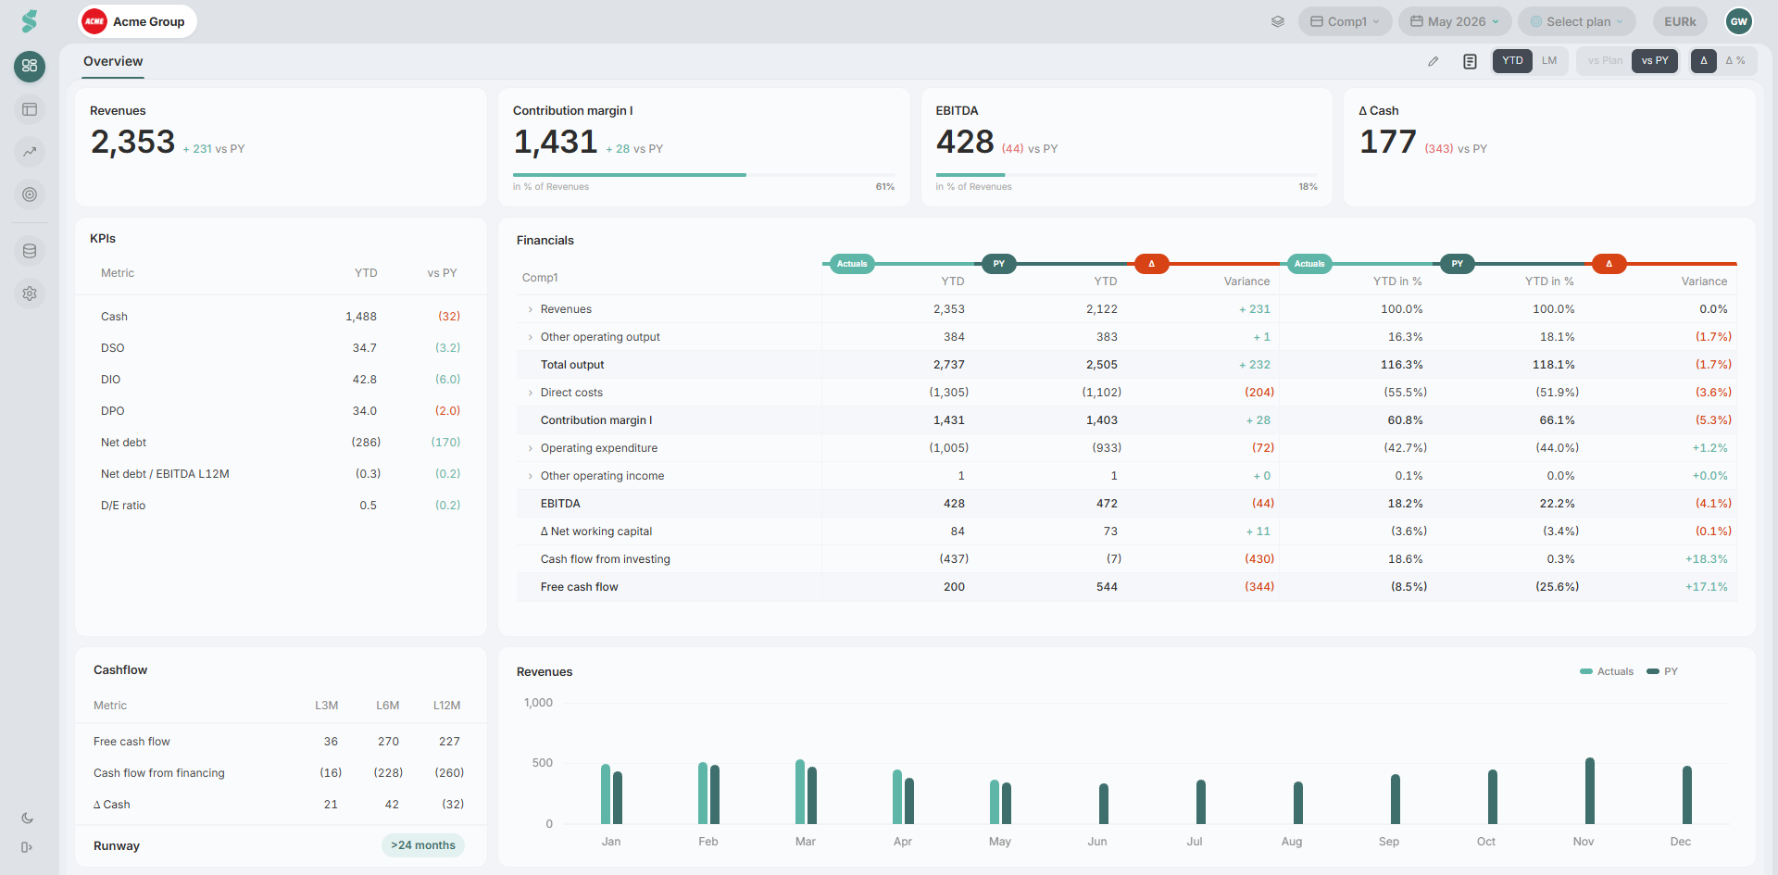The height and width of the screenshot is (875, 1778).
Task: Toggle the Actuals series in chart legend
Action: [x=1607, y=671]
